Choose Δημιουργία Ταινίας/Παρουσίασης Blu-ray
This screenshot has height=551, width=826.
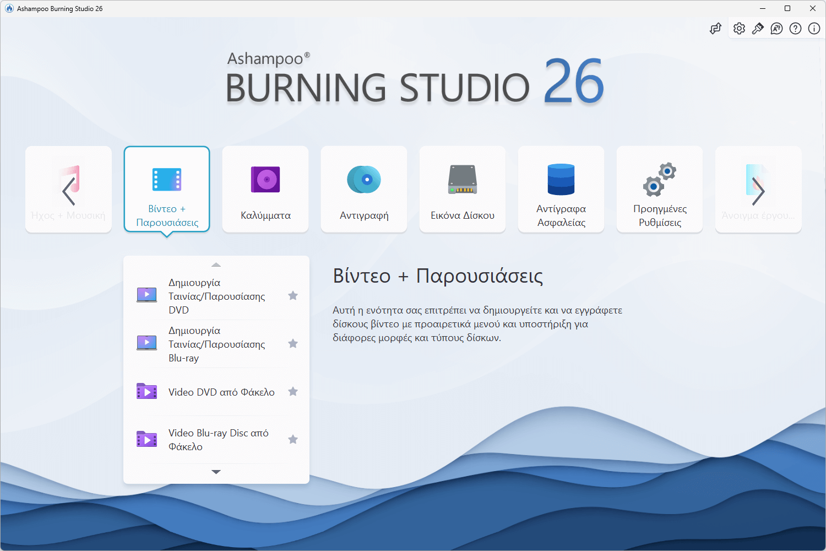tap(216, 344)
